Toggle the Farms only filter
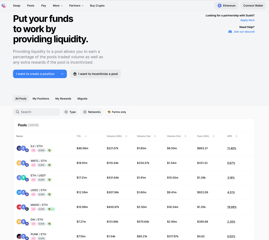The image size is (269, 240). [117, 112]
